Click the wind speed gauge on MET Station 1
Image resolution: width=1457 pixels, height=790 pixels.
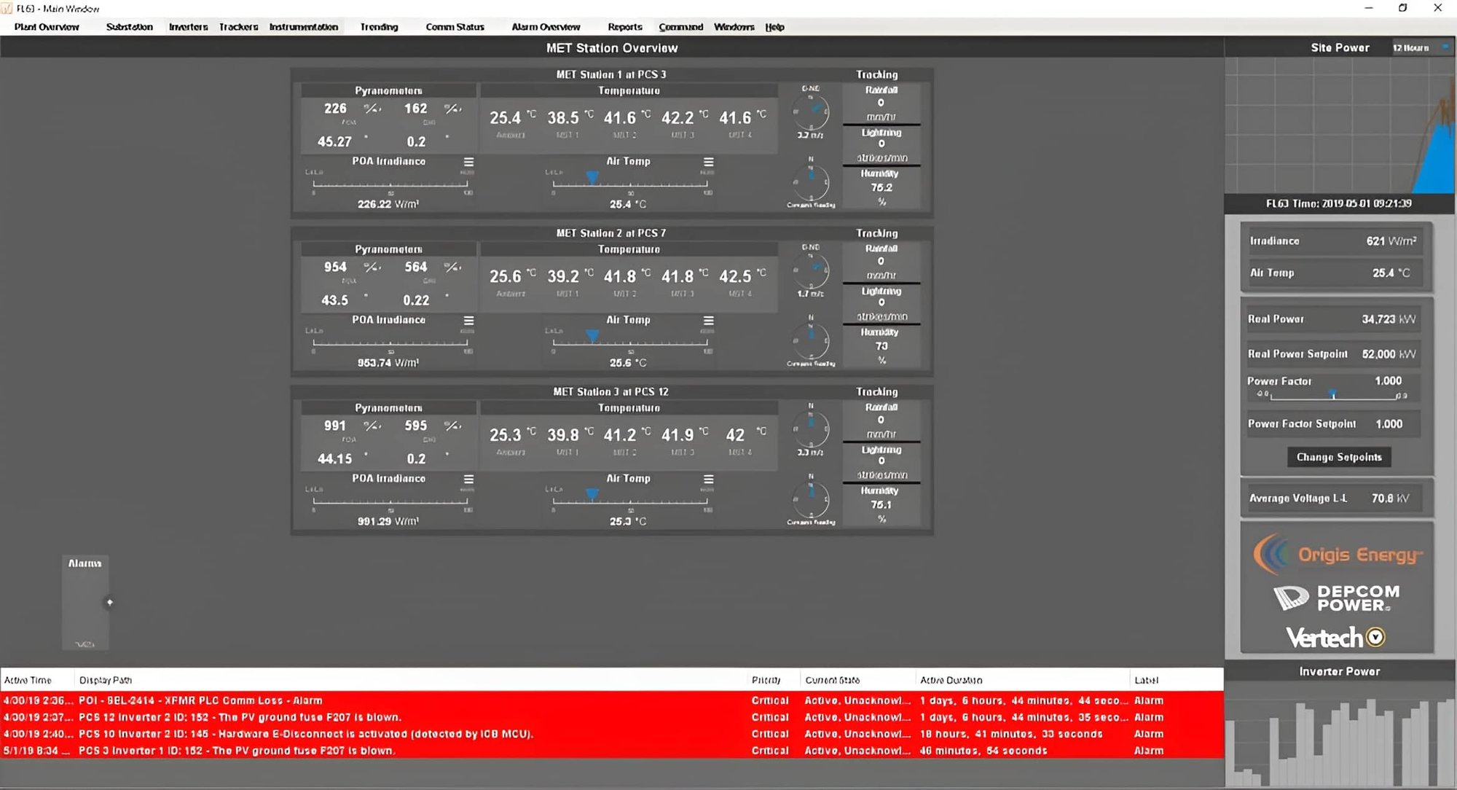coord(810,113)
